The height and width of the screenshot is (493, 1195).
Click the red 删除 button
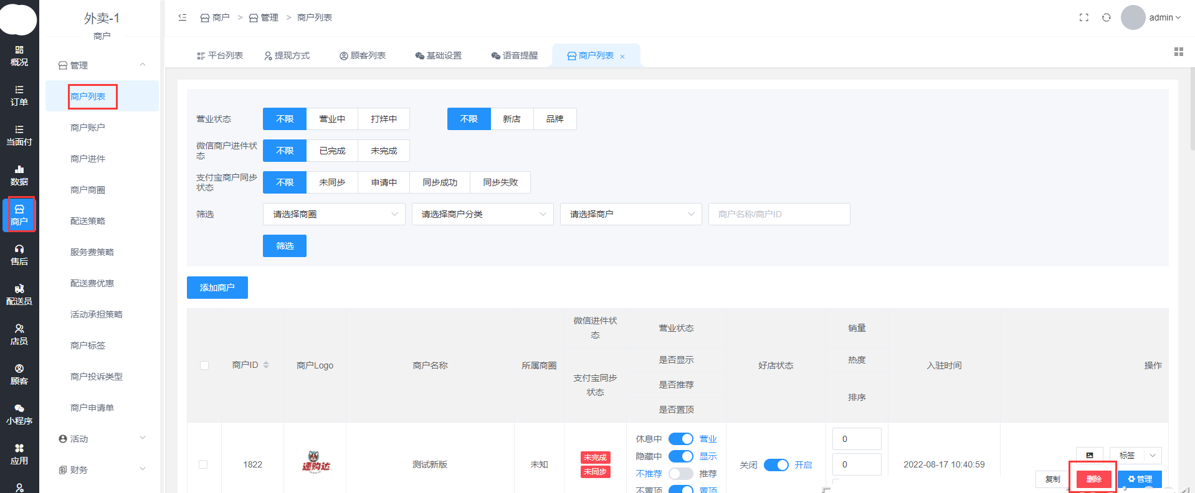click(x=1093, y=479)
